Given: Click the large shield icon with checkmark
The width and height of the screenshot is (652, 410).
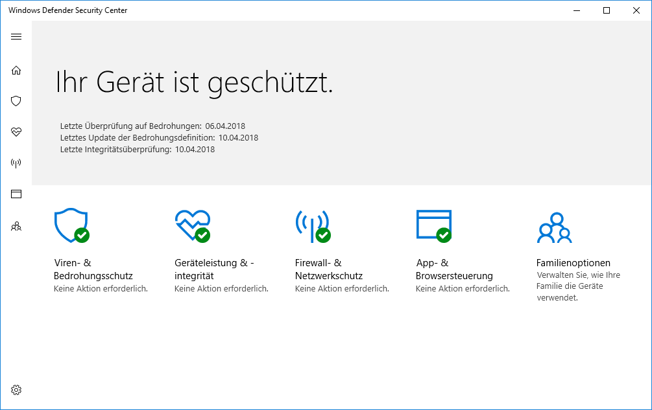Looking at the screenshot, I should click(71, 225).
